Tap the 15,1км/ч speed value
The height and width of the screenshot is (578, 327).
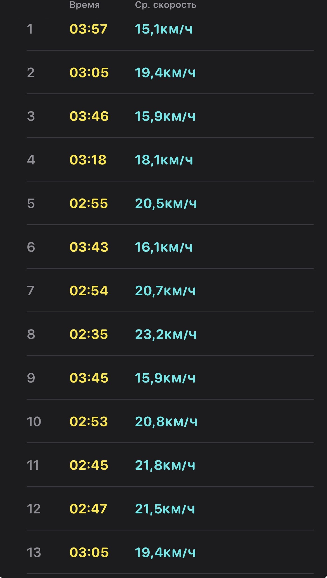point(164,29)
